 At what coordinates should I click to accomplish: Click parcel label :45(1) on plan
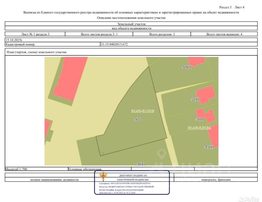pos(209,147)
